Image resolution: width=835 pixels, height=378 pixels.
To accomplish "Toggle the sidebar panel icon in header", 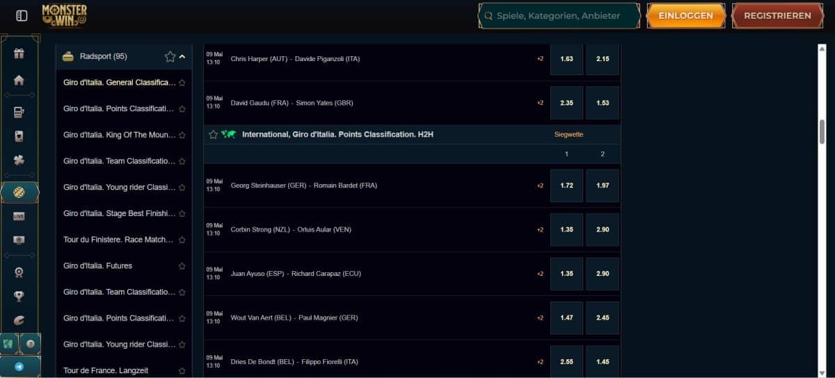I will [x=22, y=15].
